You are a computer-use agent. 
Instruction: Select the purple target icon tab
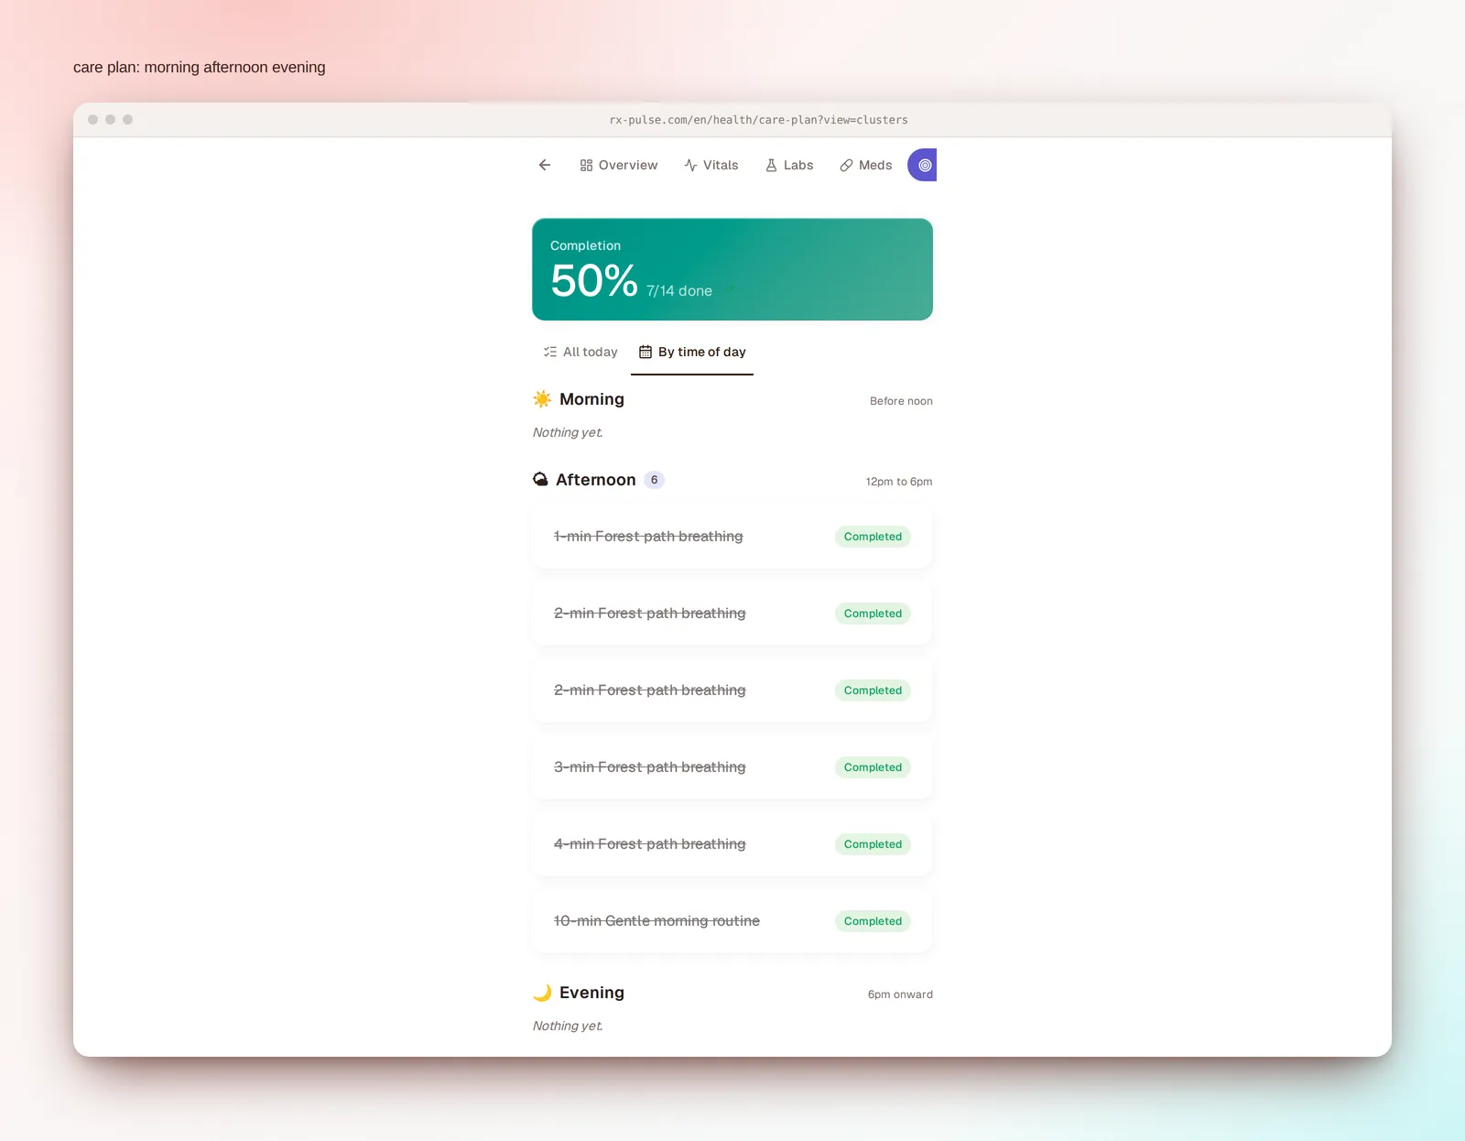point(923,165)
